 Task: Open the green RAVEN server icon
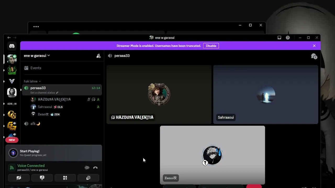coord(12,70)
